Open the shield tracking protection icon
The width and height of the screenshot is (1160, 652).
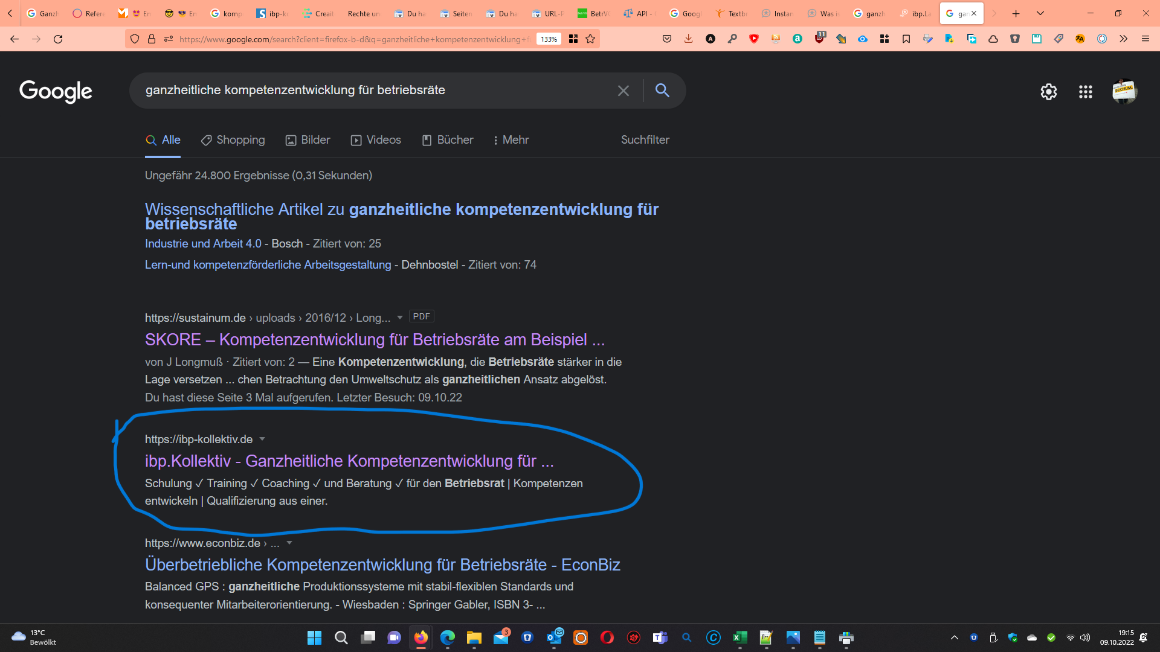tap(134, 39)
